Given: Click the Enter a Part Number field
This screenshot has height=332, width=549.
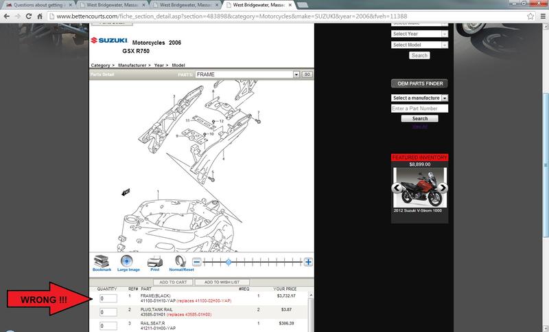Looking at the screenshot, I should point(419,109).
